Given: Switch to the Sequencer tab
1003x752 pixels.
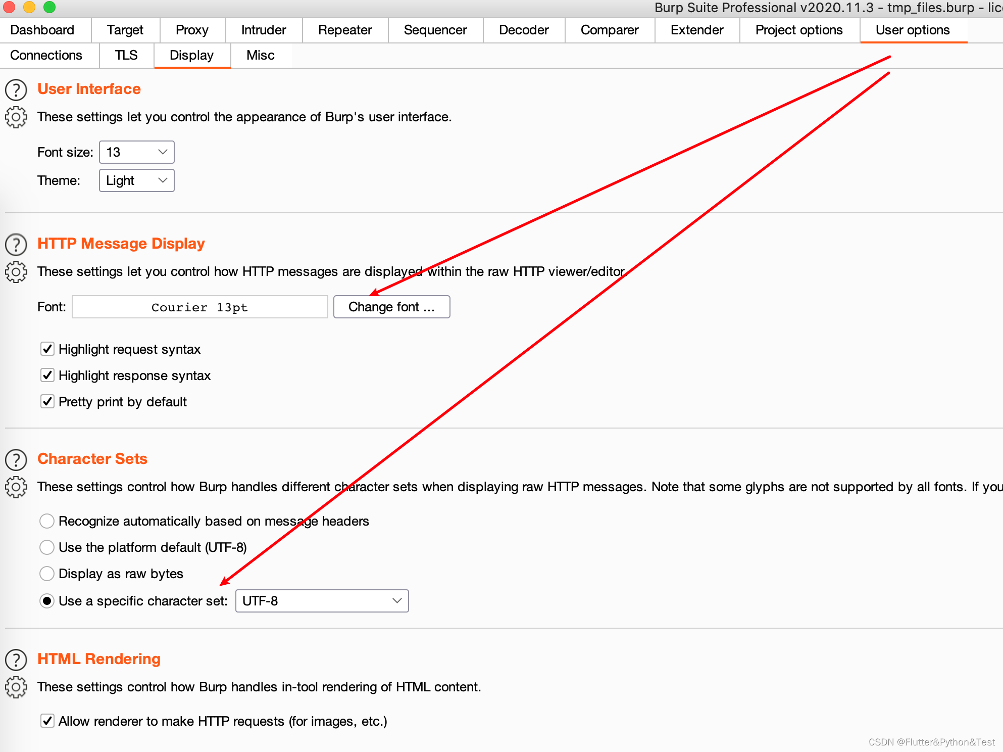Looking at the screenshot, I should [x=435, y=30].
